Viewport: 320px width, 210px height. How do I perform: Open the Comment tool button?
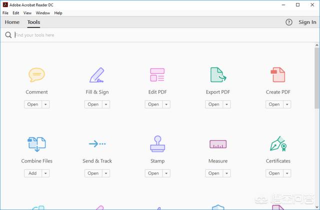pos(33,104)
